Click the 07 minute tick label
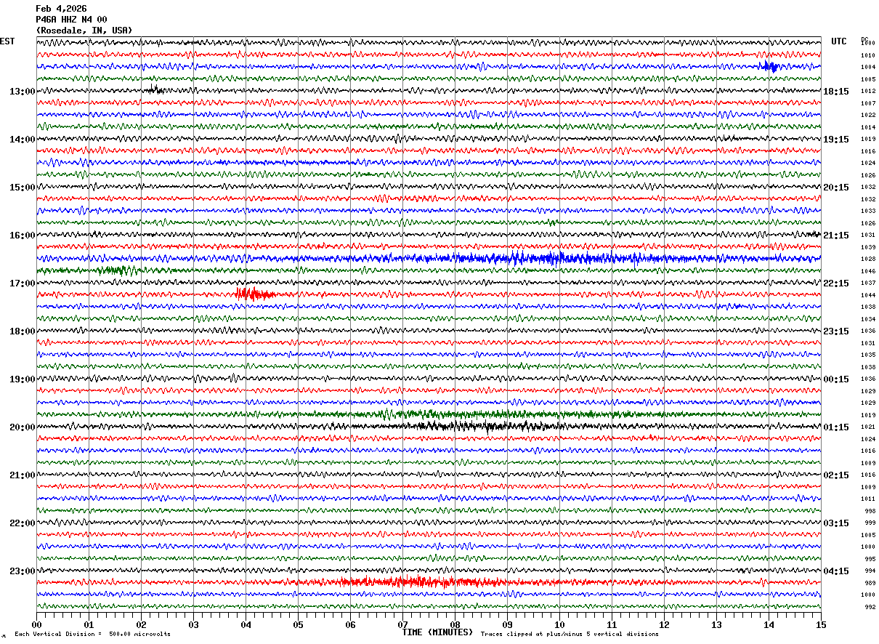 point(402,624)
